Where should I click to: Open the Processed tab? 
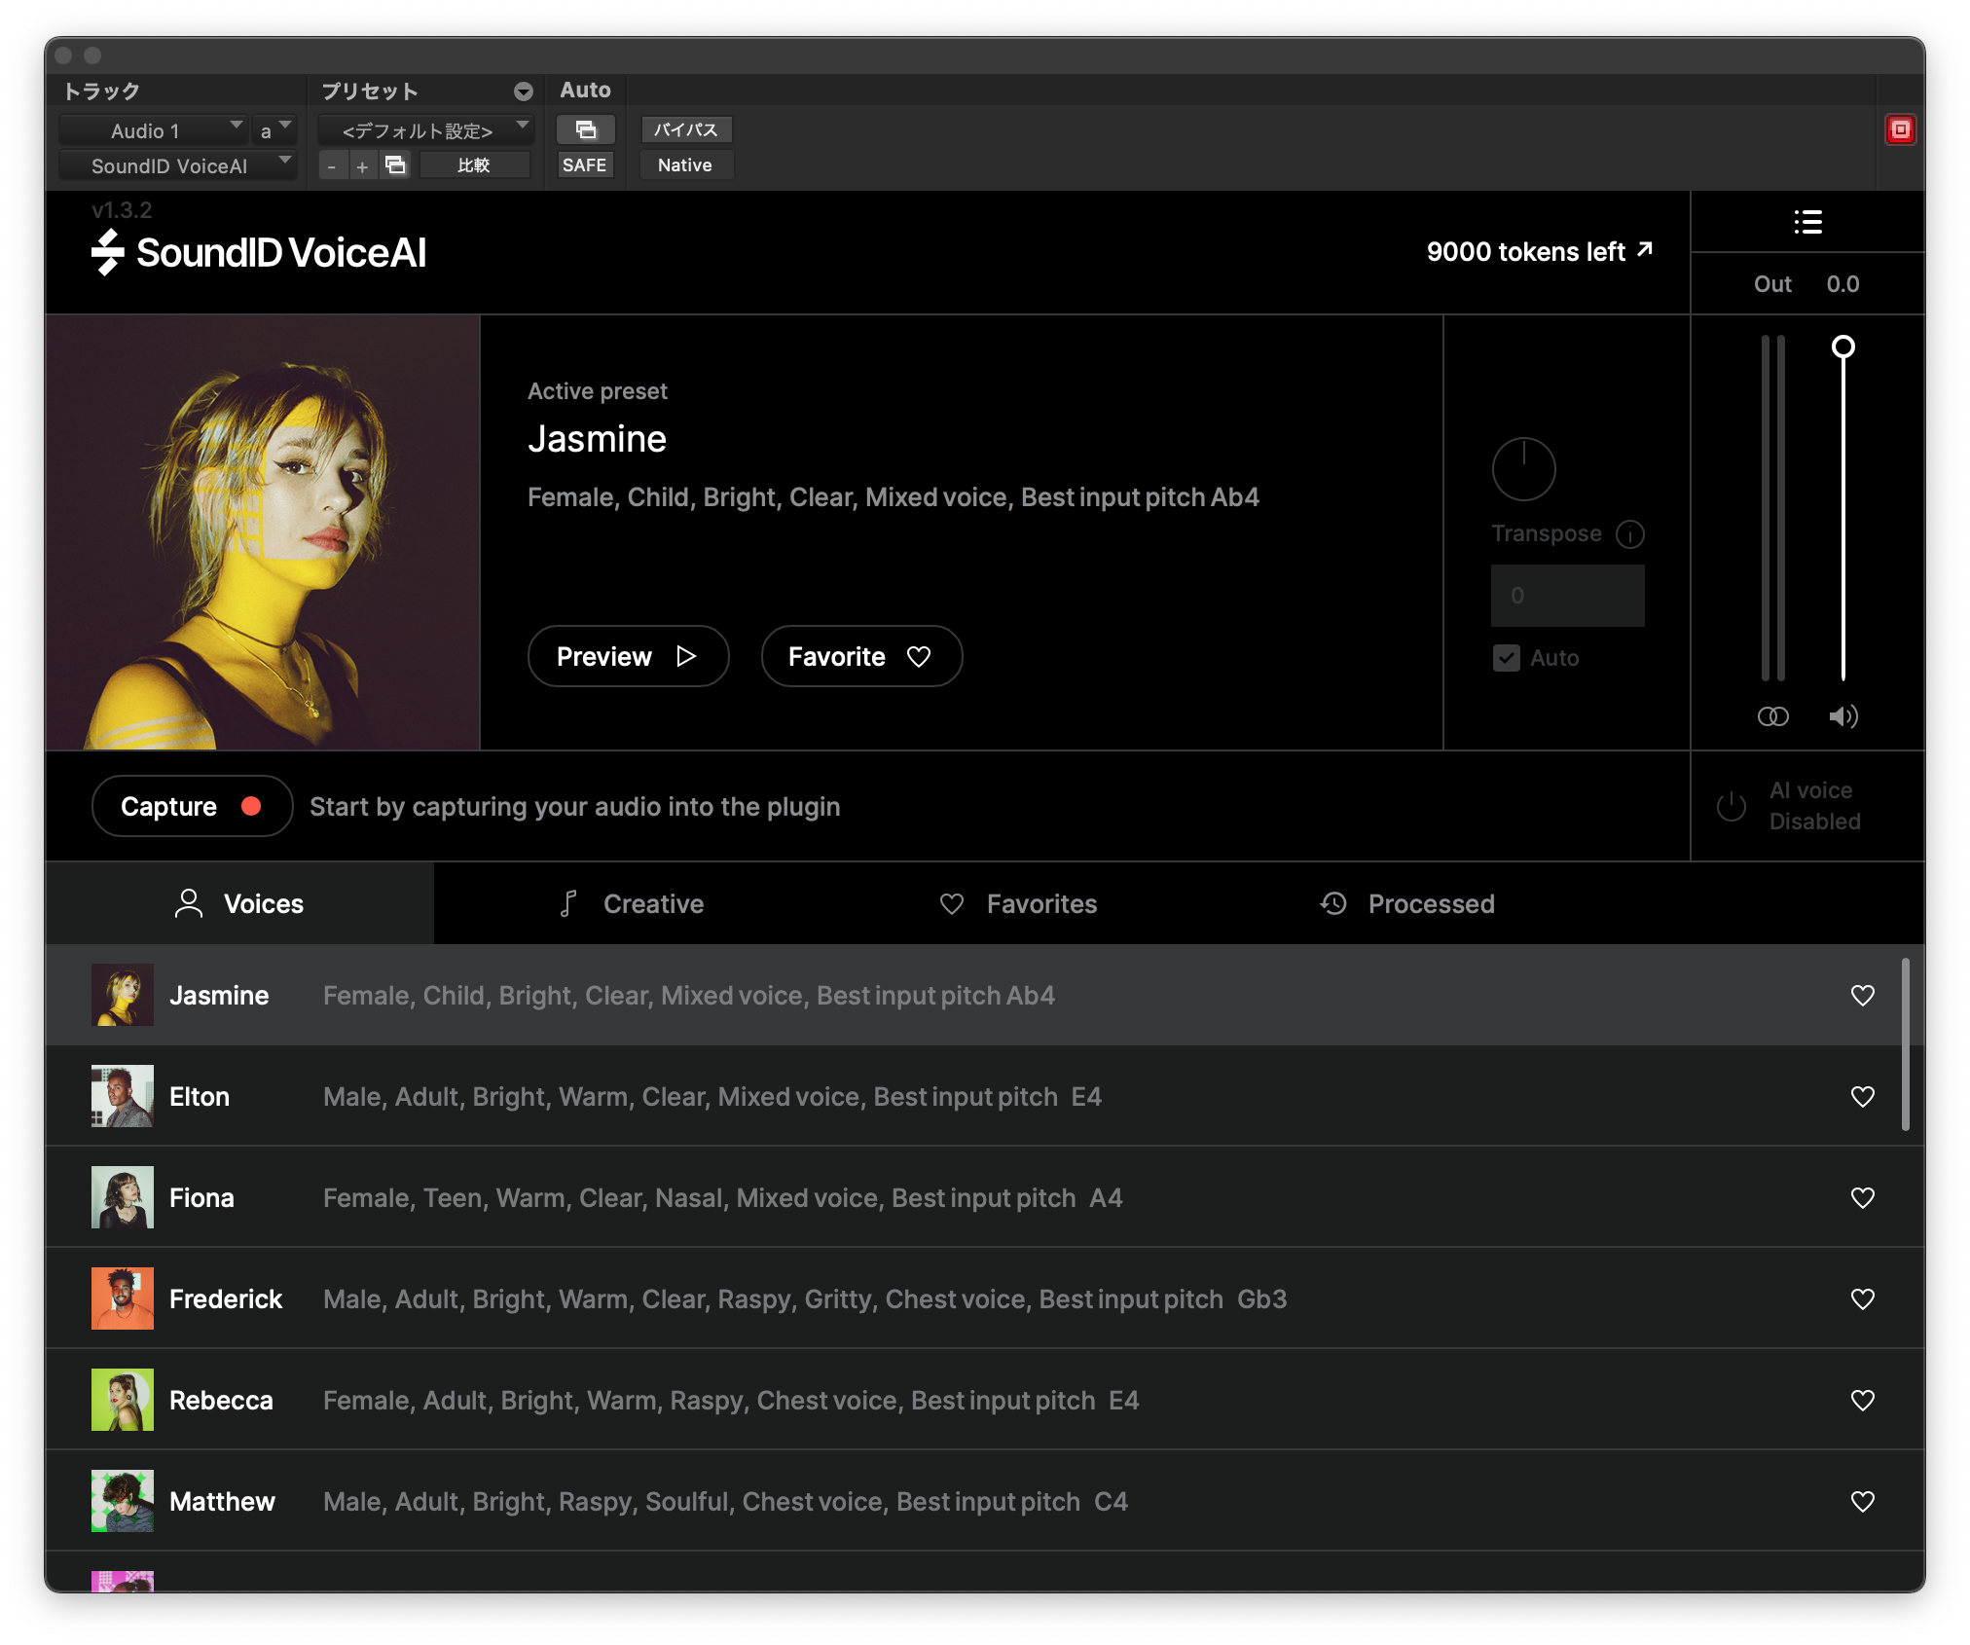(x=1407, y=903)
